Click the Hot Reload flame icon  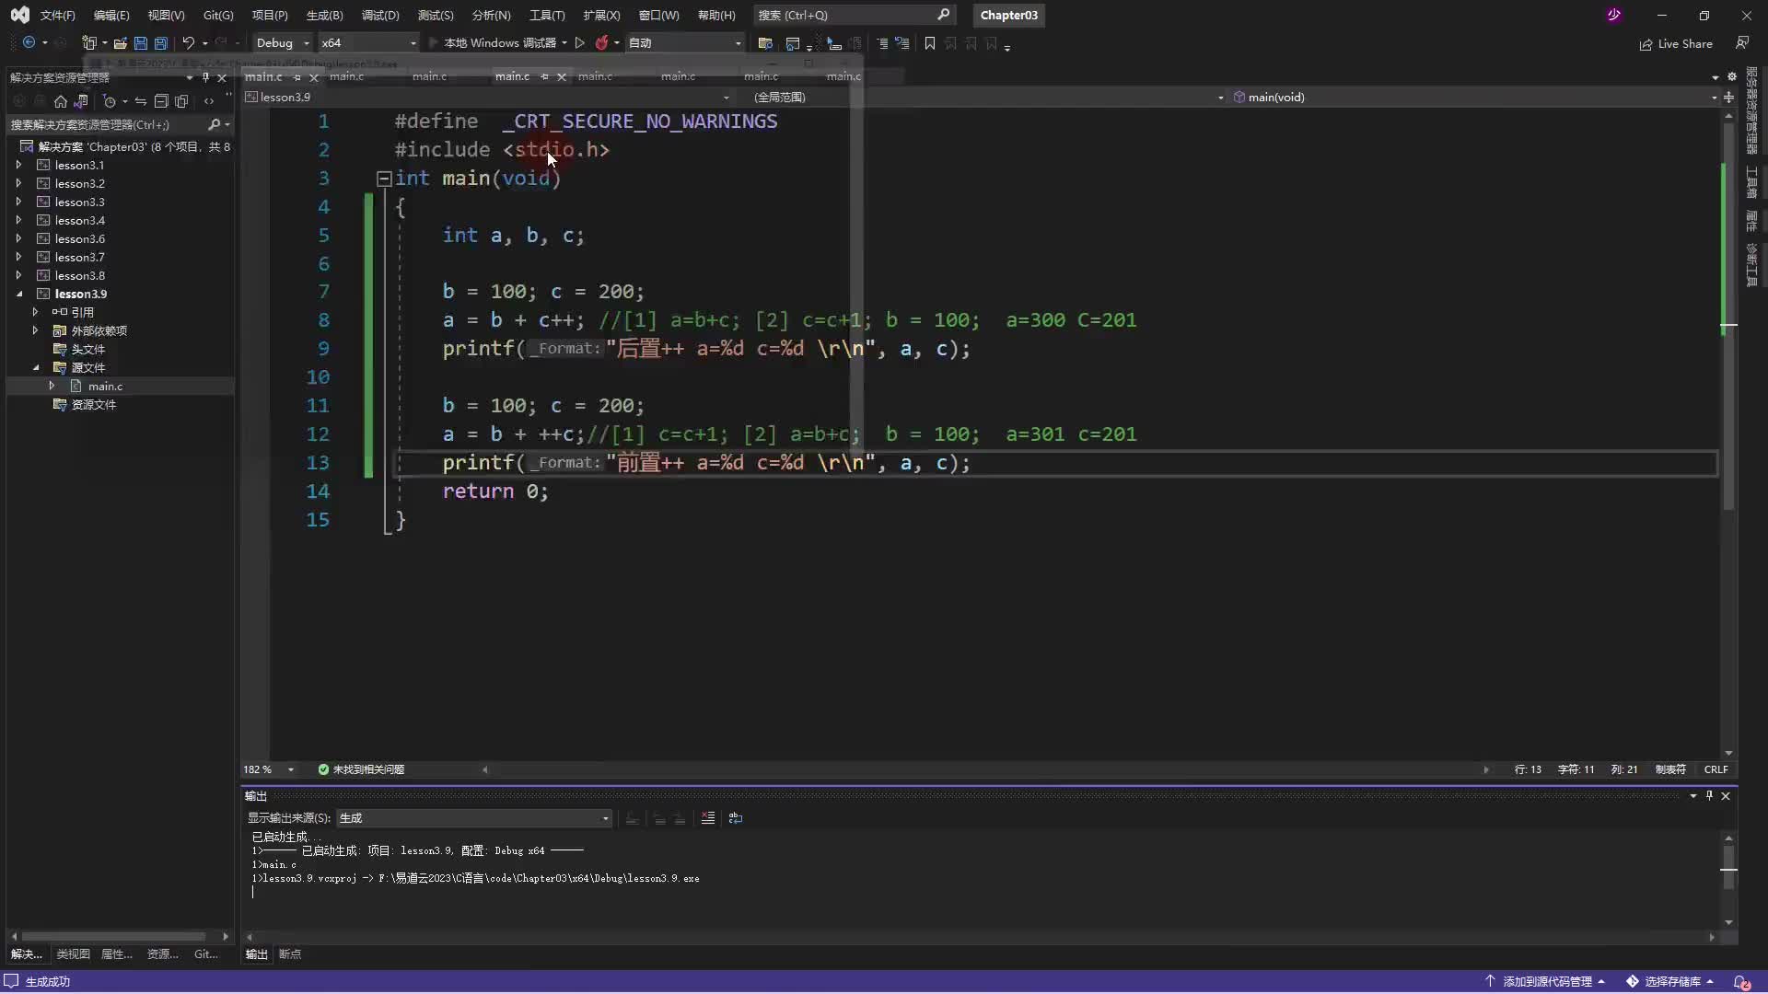point(601,43)
